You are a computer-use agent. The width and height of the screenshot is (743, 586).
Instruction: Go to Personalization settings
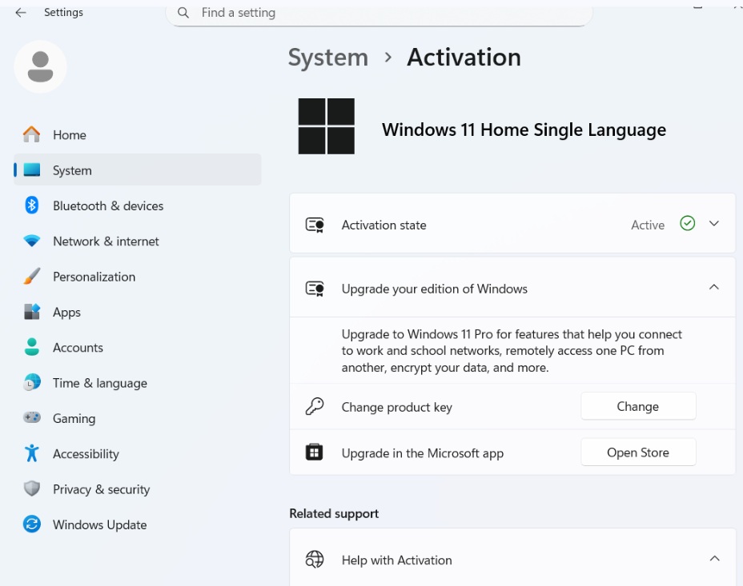pos(138,277)
